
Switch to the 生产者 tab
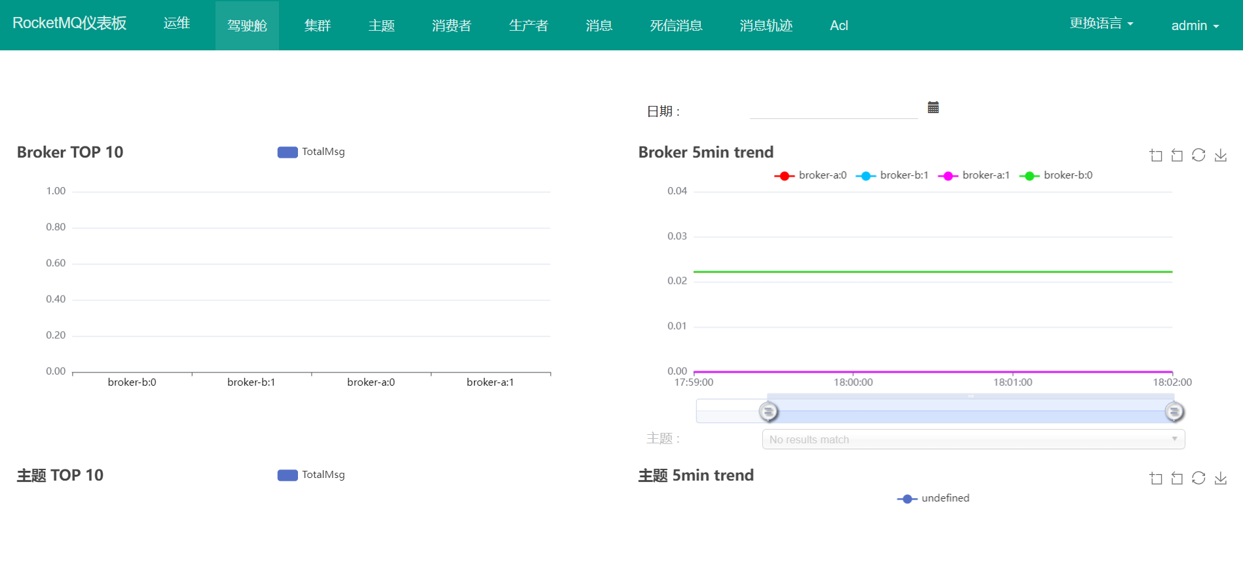pyautogui.click(x=529, y=26)
